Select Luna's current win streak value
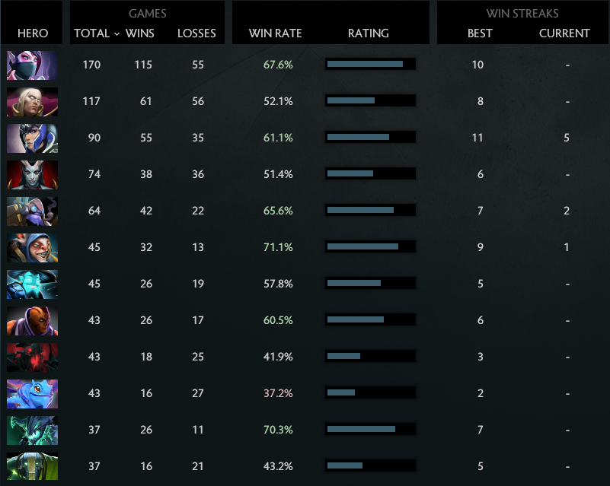The height and width of the screenshot is (486, 610). pos(567,137)
